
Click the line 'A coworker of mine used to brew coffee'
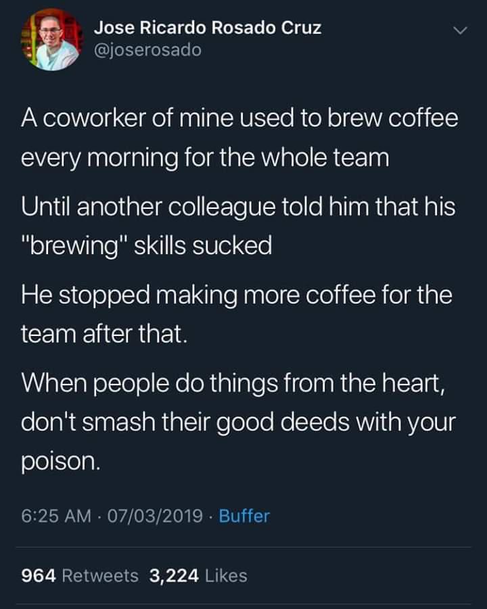(239, 119)
